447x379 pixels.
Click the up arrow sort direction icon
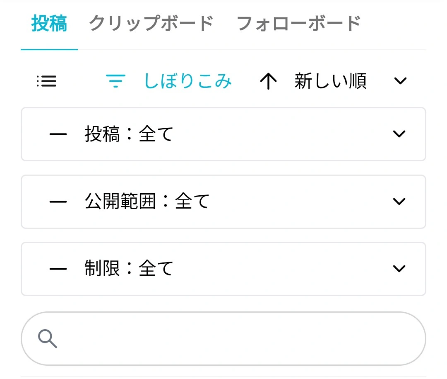click(x=268, y=81)
